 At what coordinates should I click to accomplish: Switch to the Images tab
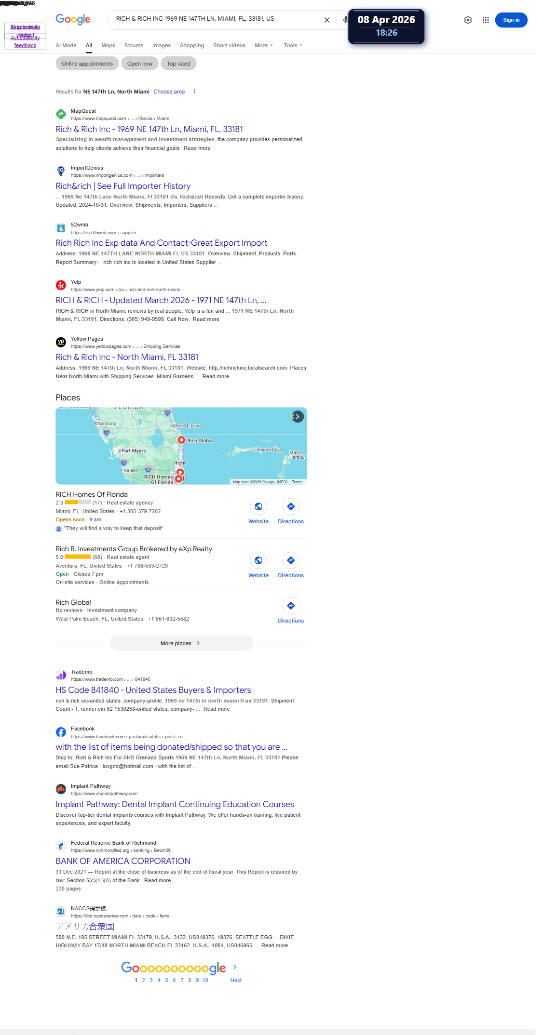162,45
